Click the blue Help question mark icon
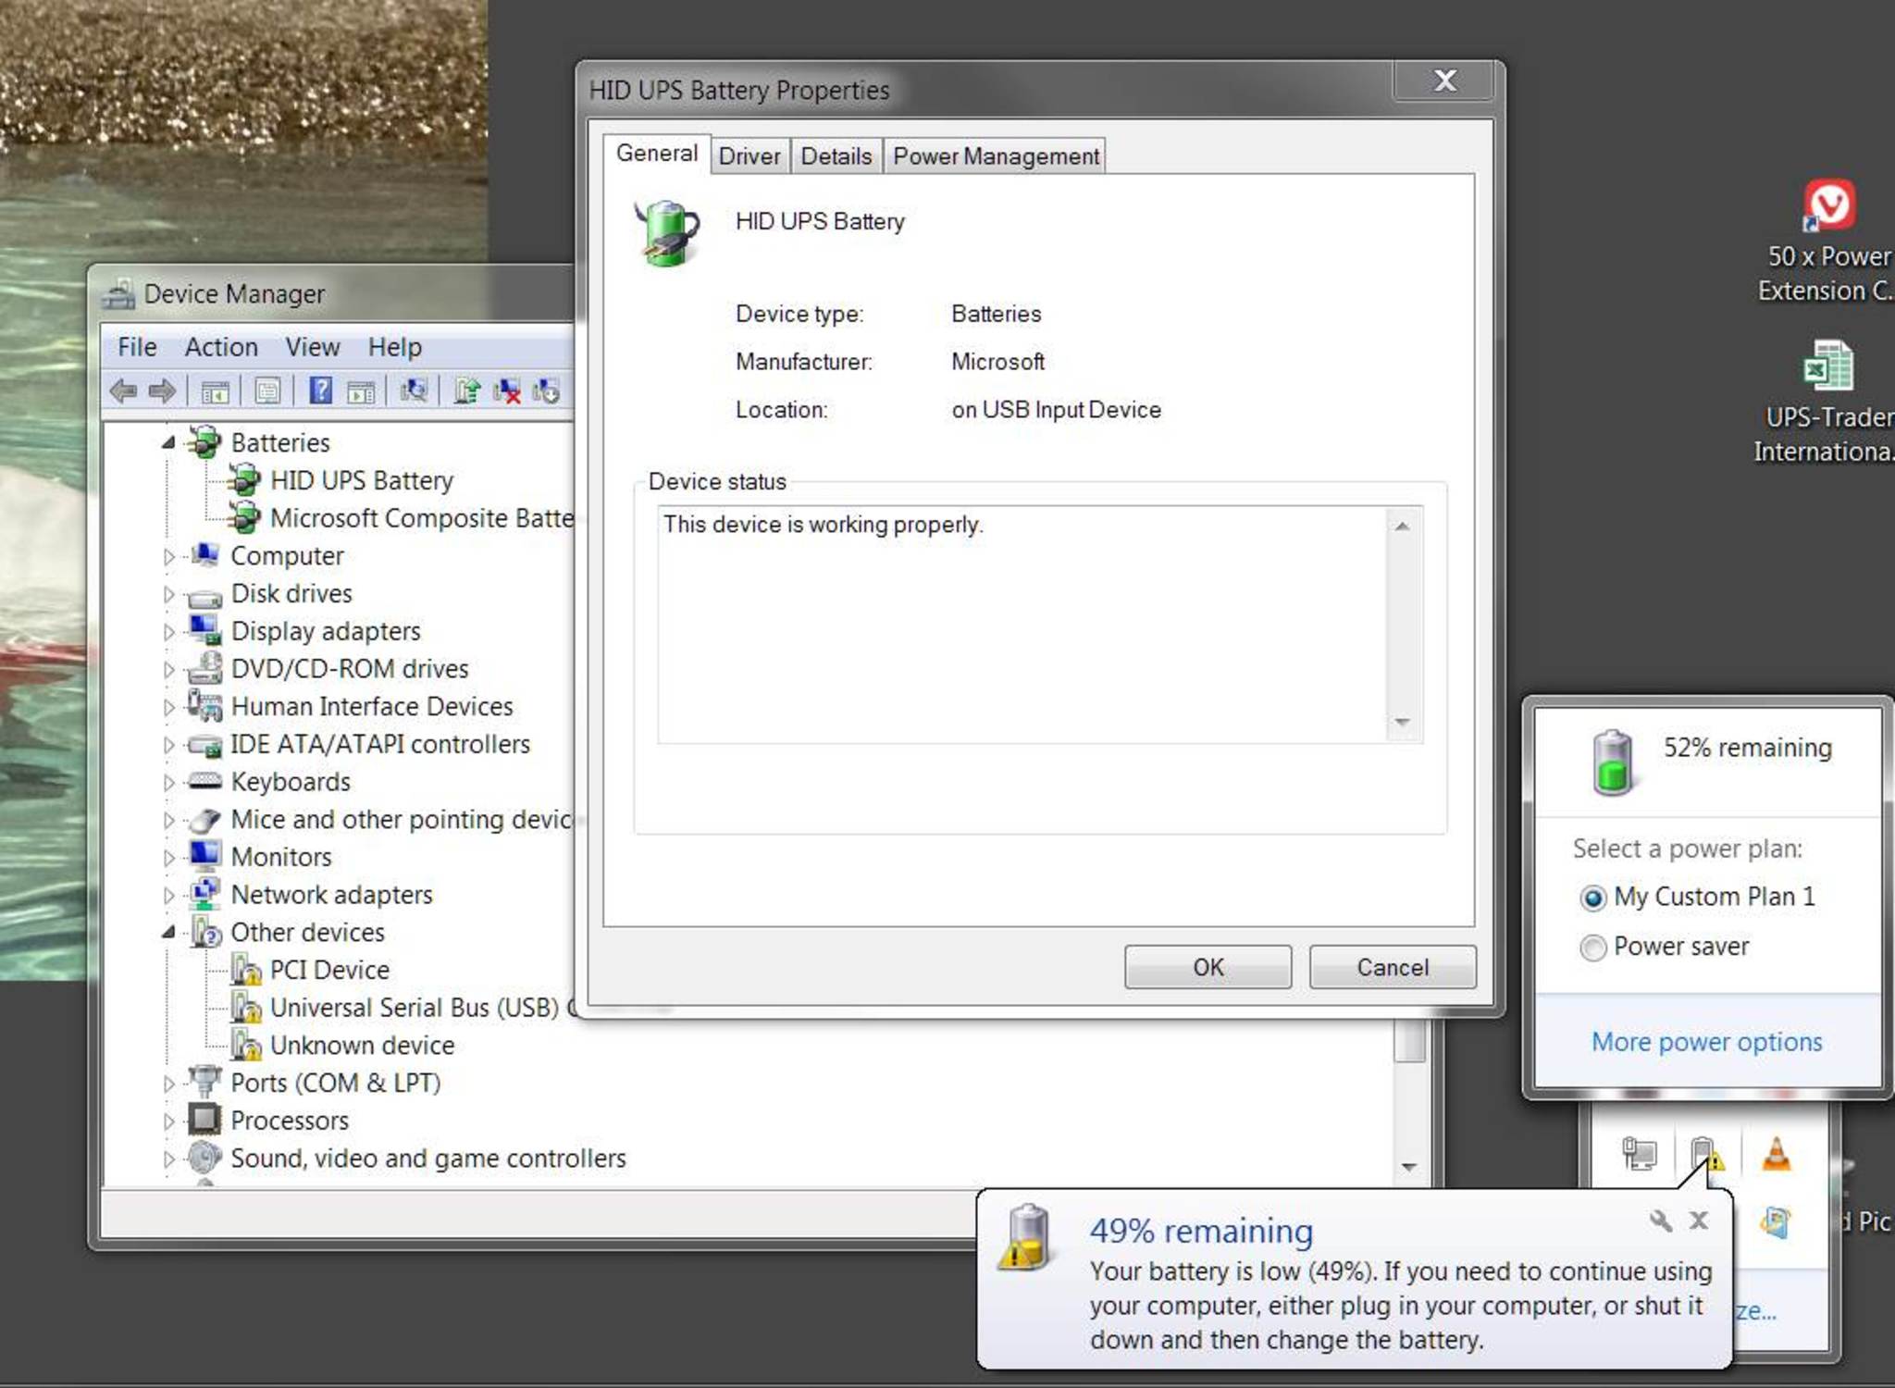Viewport: 1895px width, 1388px height. click(320, 390)
